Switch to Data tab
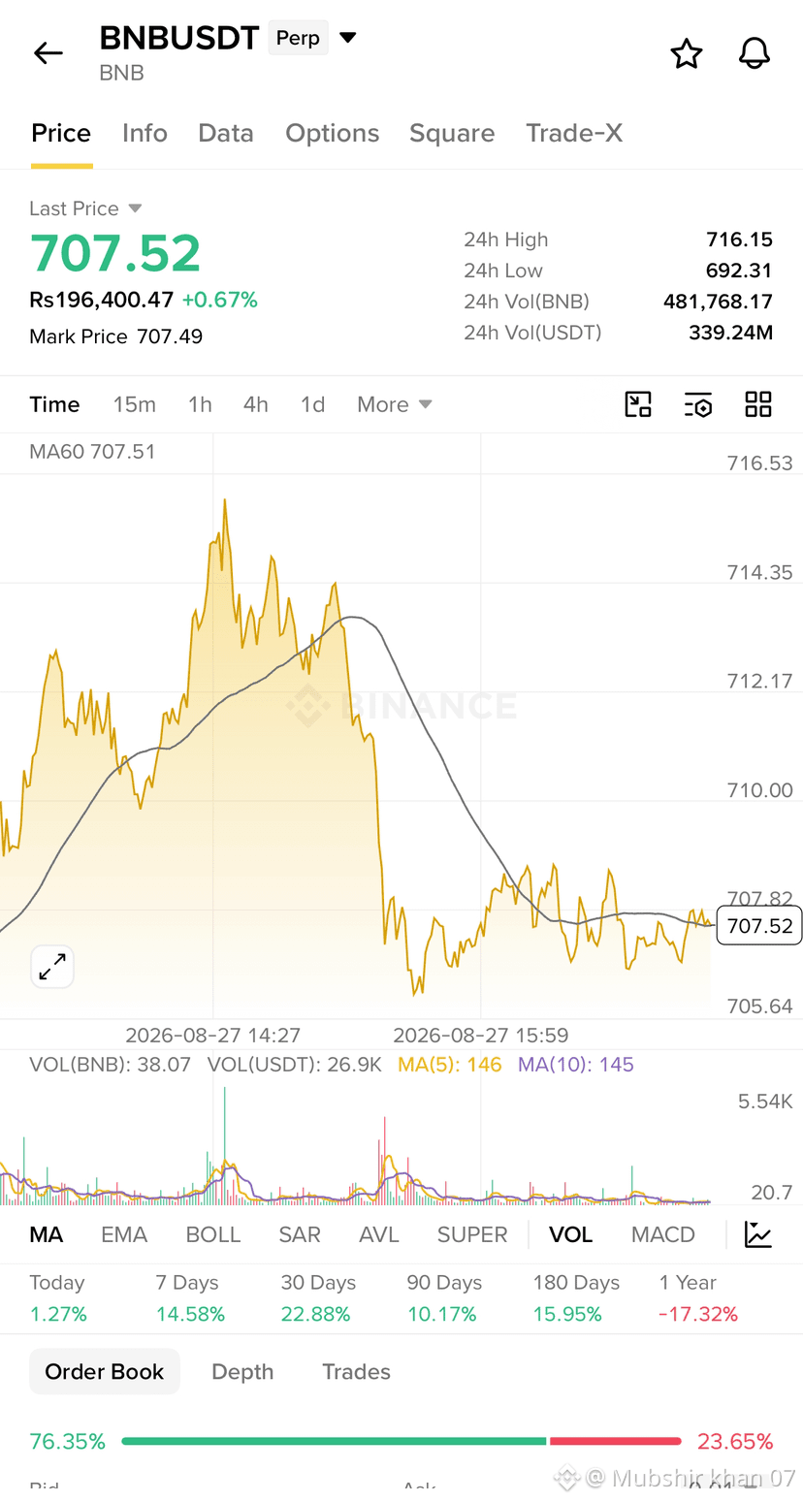The width and height of the screenshot is (803, 1502). pyautogui.click(x=226, y=133)
